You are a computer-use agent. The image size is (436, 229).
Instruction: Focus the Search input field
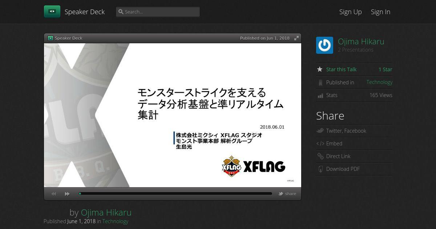pyautogui.click(x=158, y=12)
